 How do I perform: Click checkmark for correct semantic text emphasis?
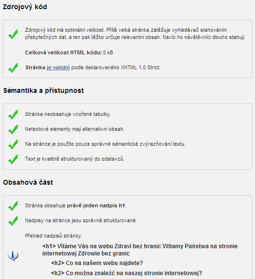point(13,144)
